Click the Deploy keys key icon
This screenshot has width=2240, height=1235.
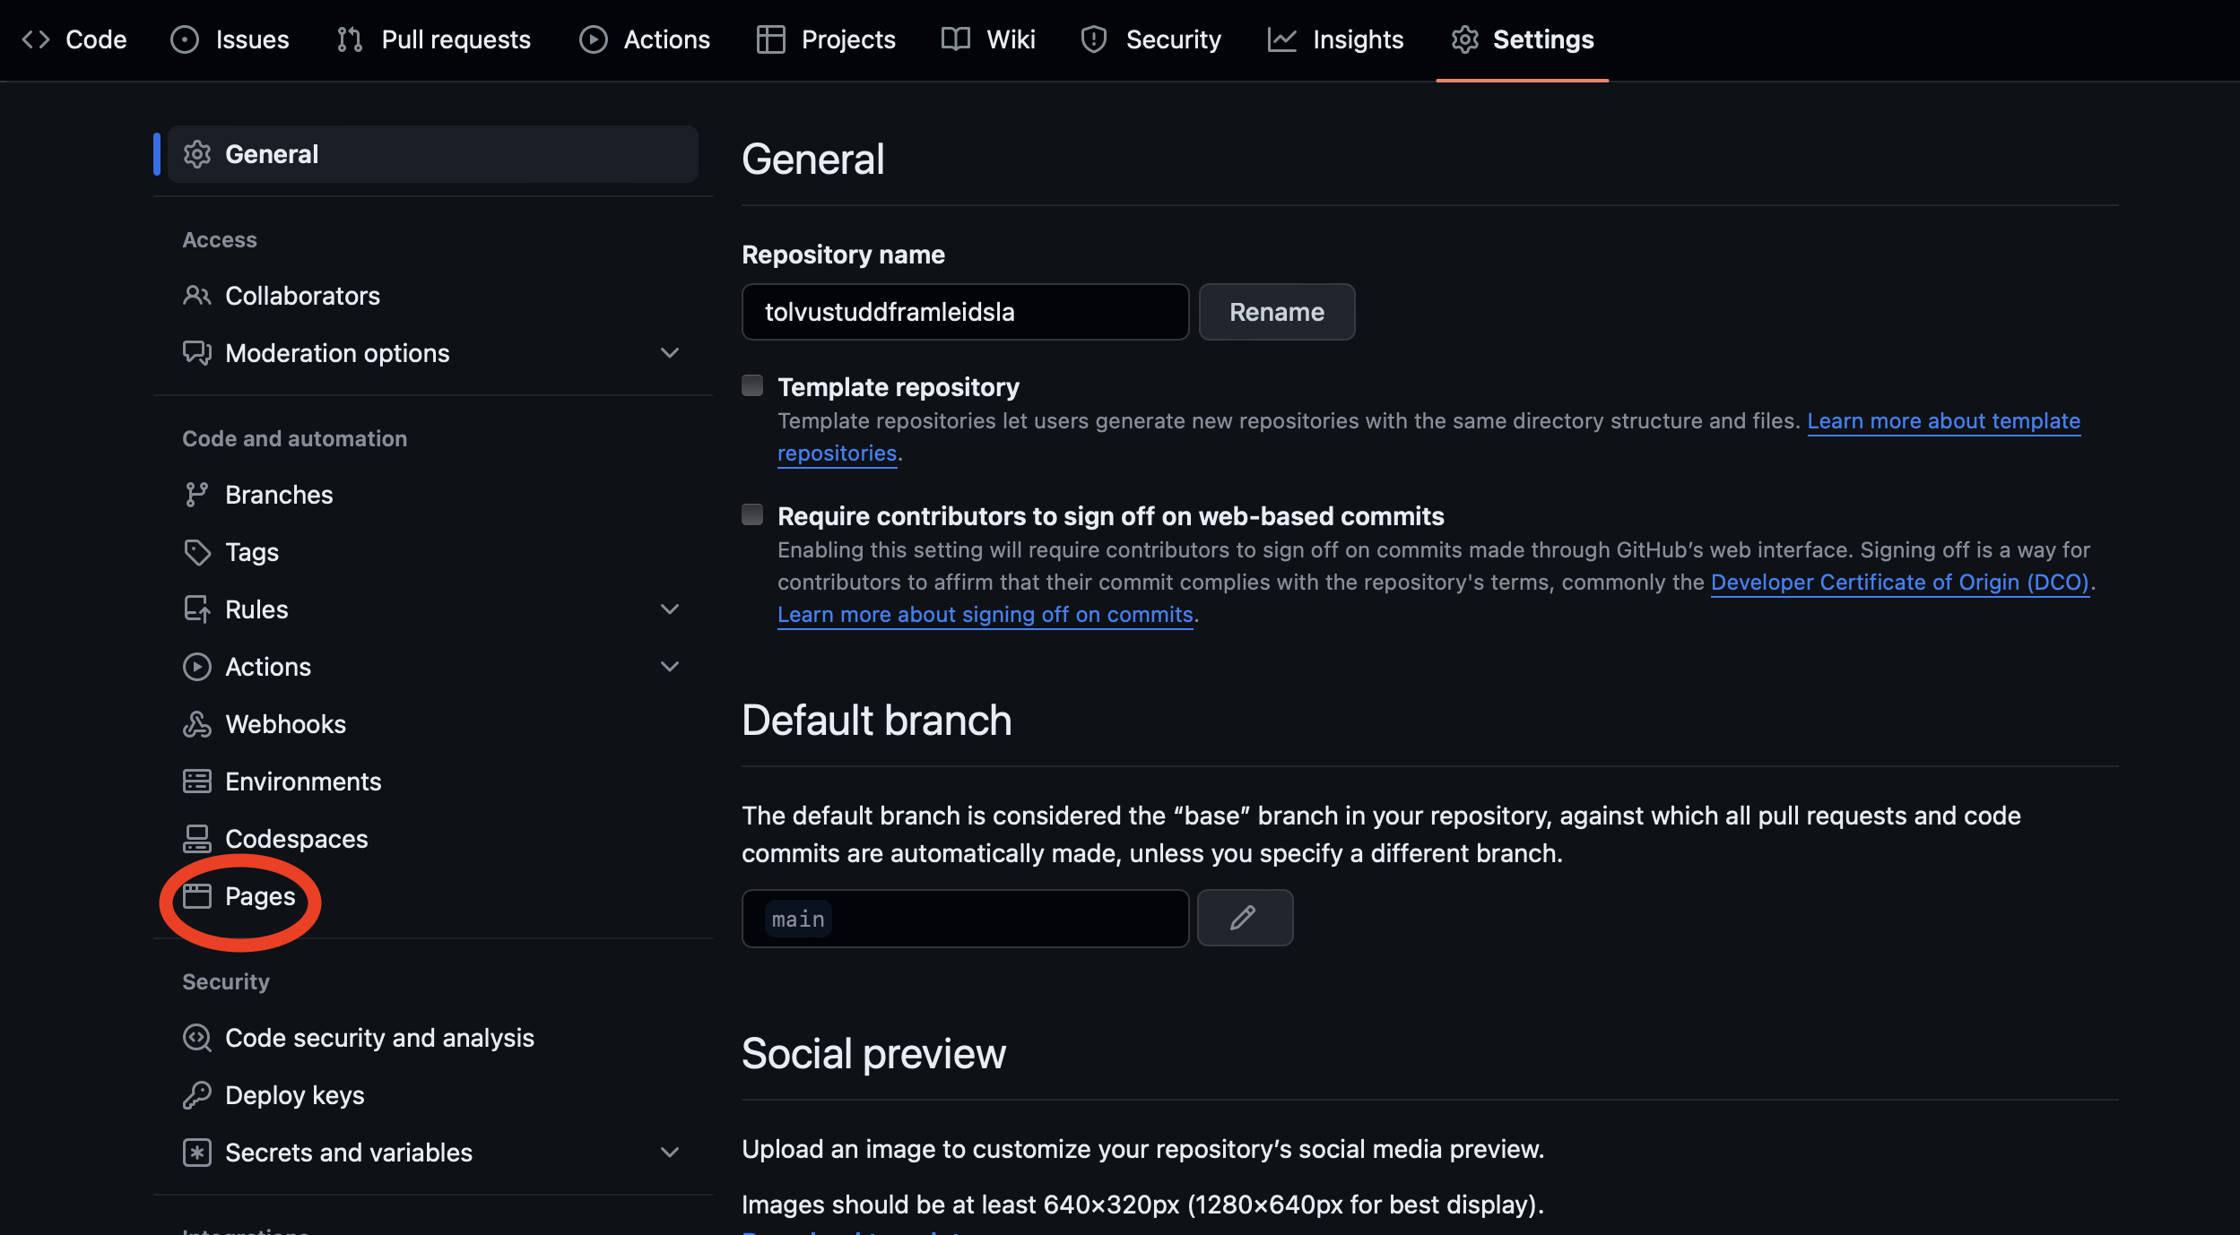[x=197, y=1095]
